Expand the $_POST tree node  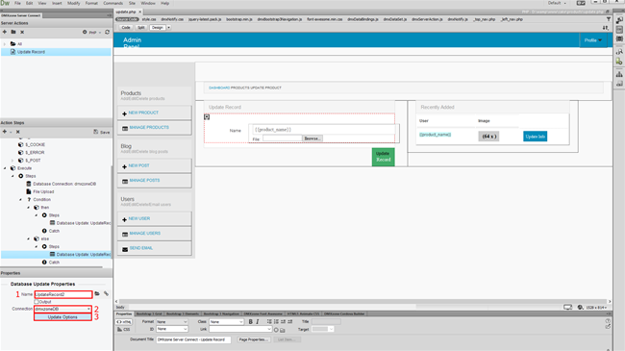pyautogui.click(x=12, y=161)
